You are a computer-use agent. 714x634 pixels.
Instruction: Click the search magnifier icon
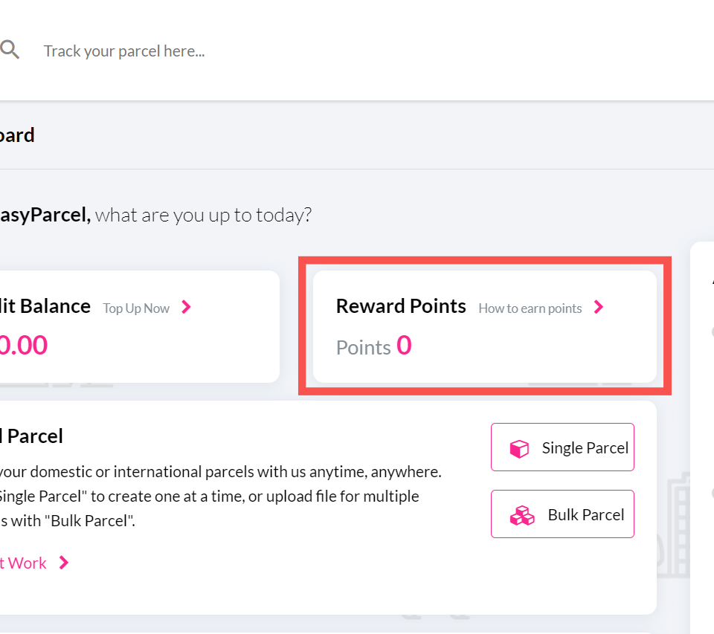(x=10, y=51)
